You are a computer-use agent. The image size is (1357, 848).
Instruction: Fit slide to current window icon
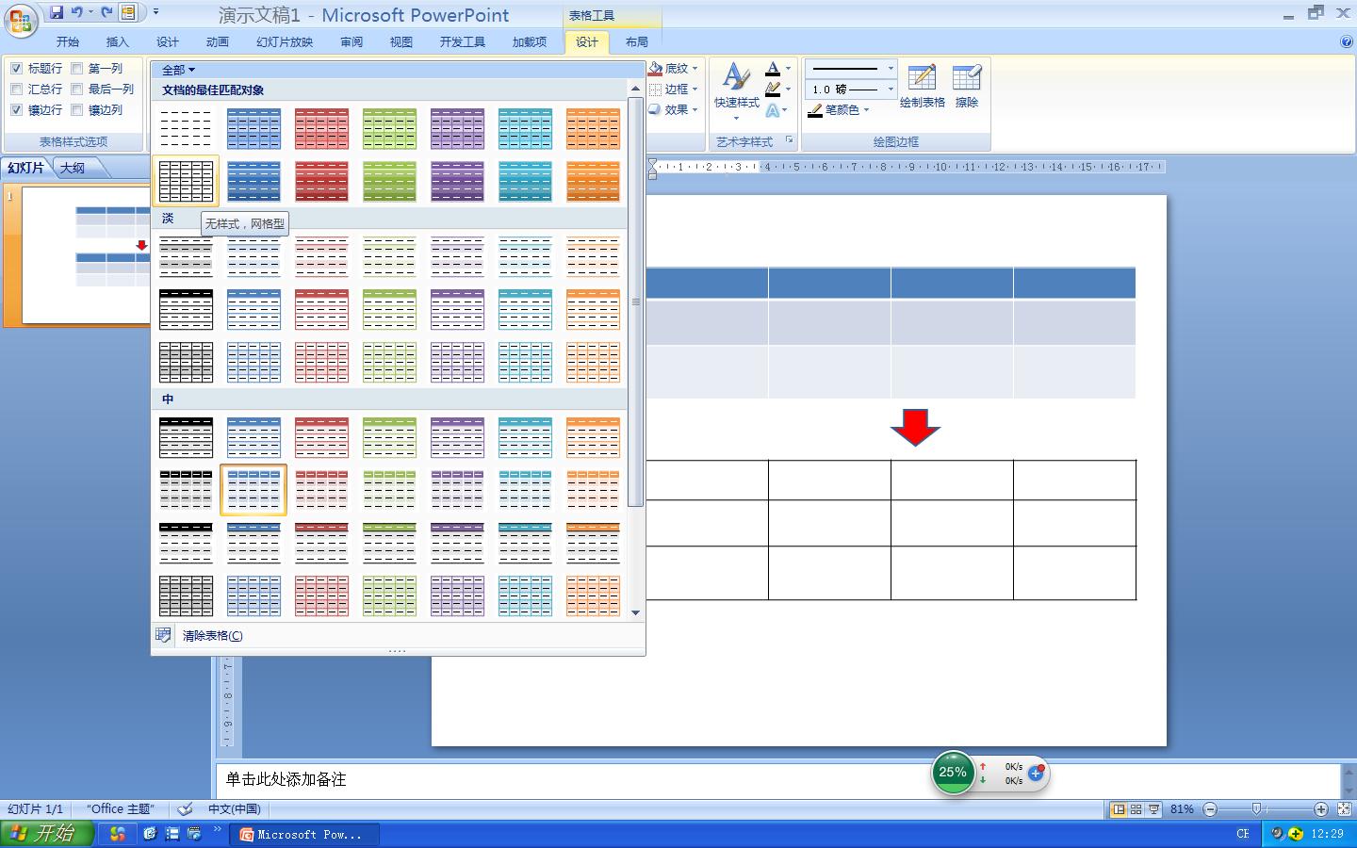point(1345,809)
